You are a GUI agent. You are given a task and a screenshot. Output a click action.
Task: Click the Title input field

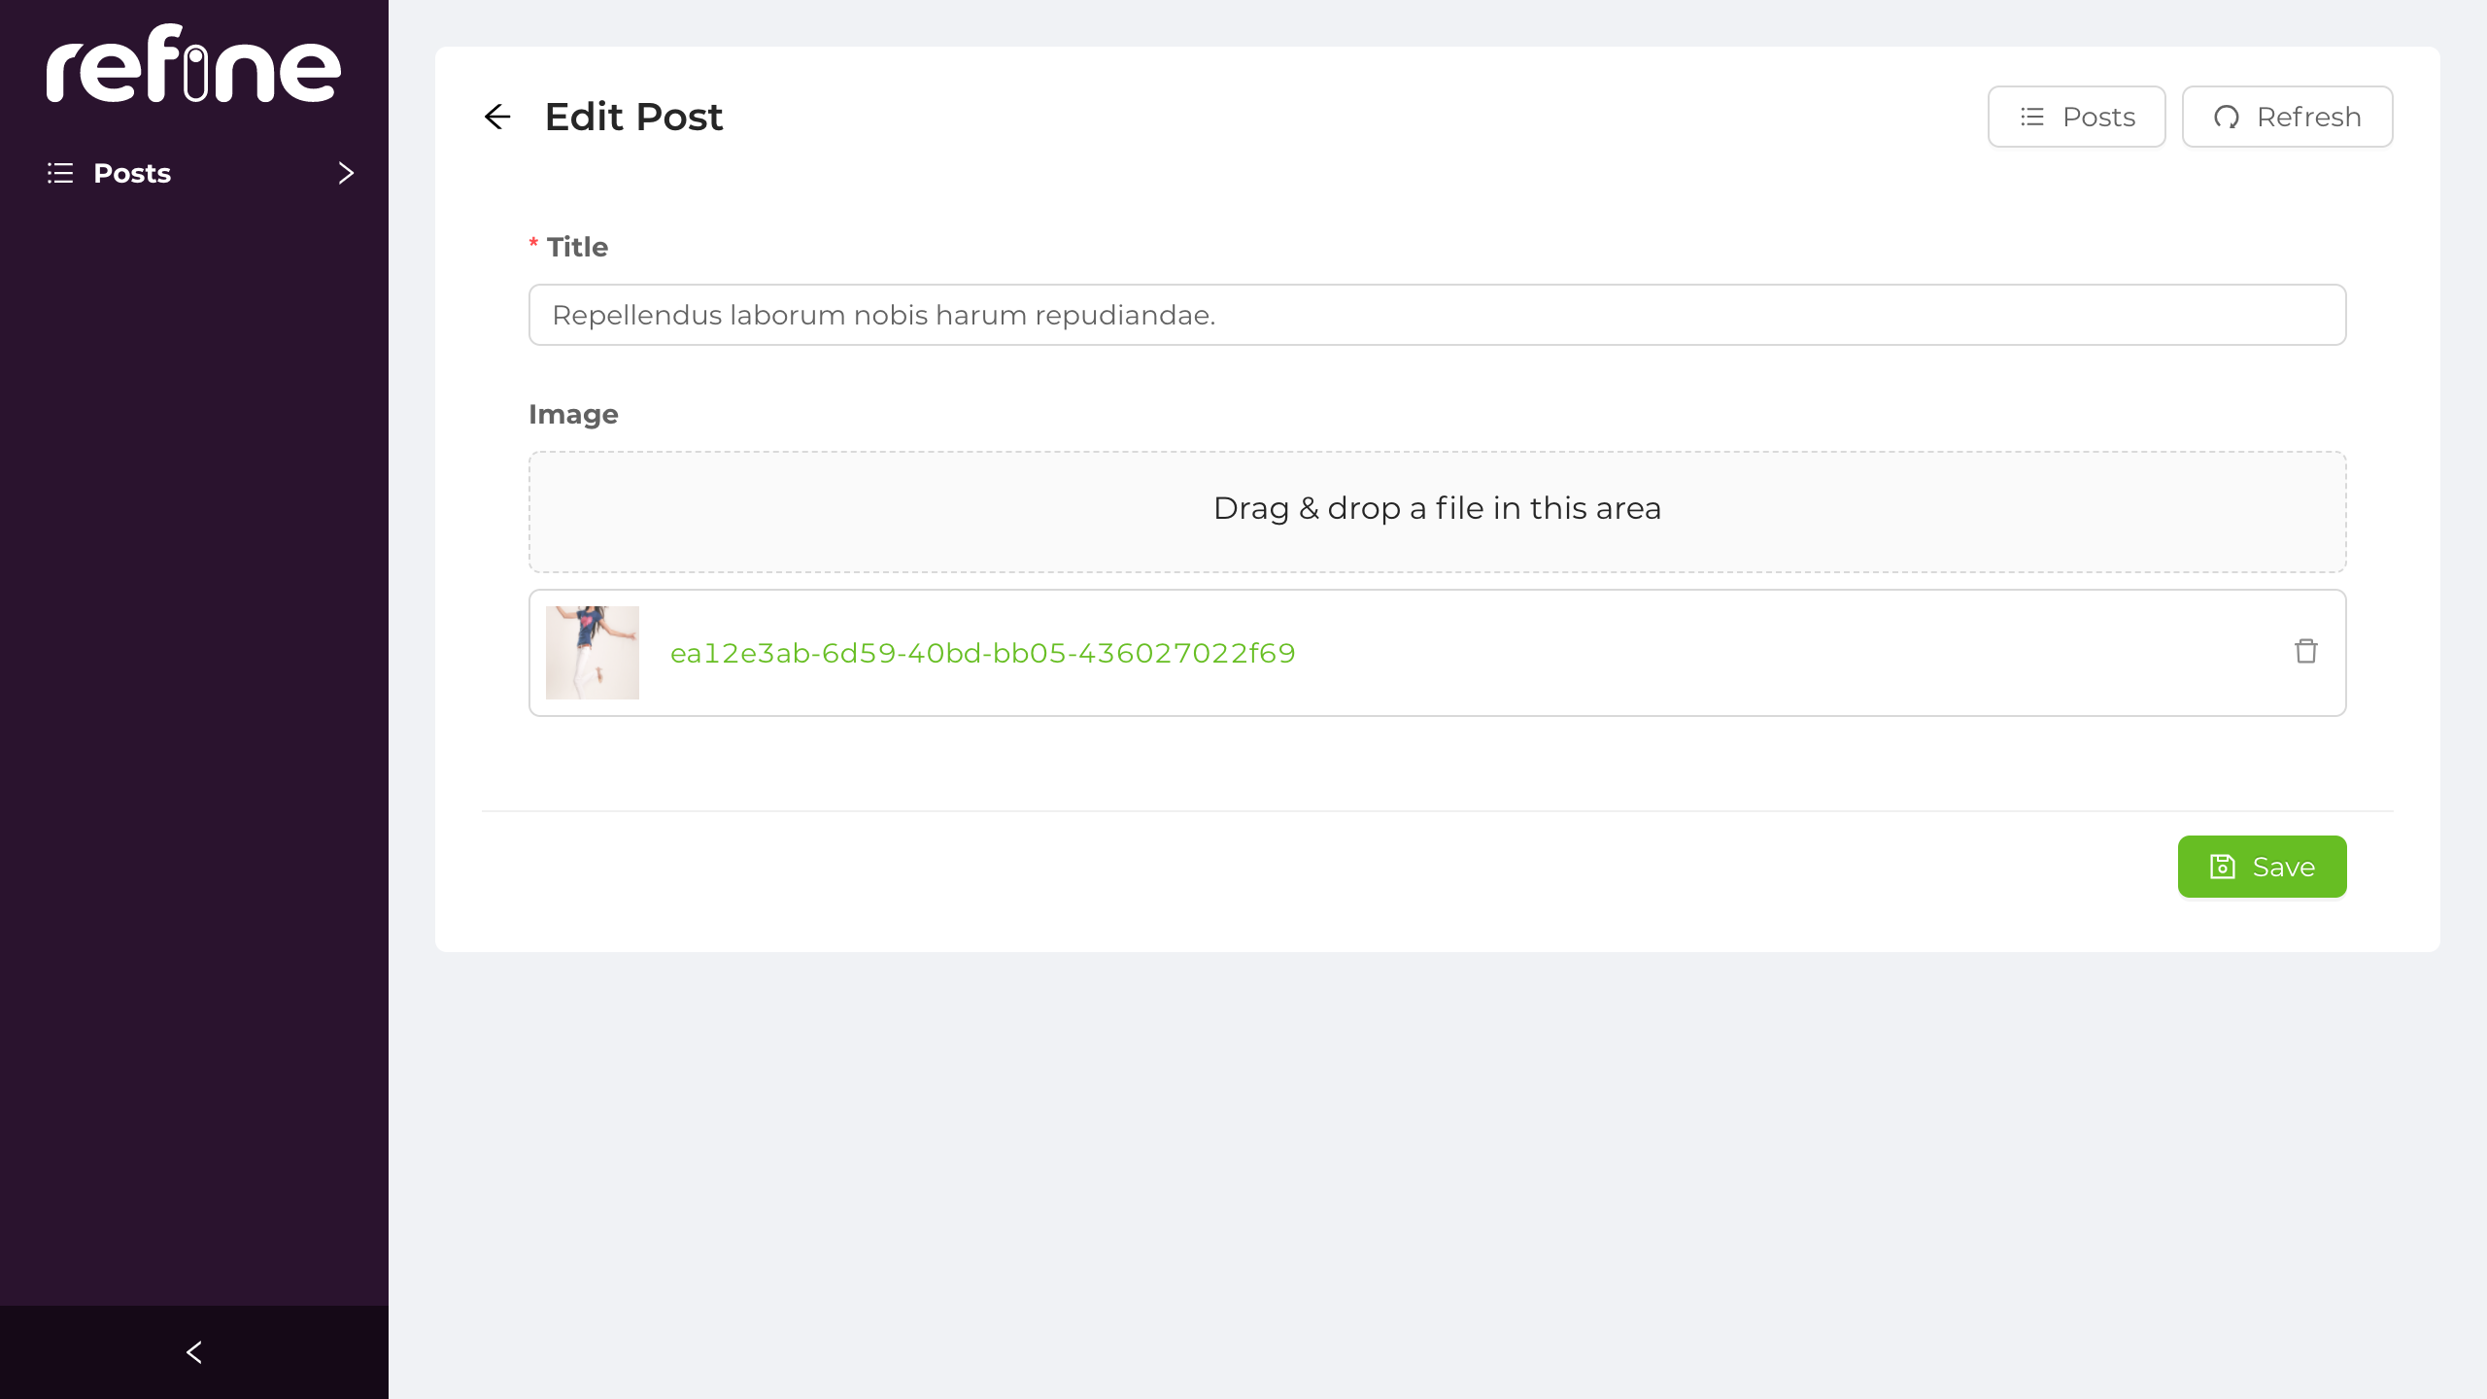(x=1437, y=315)
